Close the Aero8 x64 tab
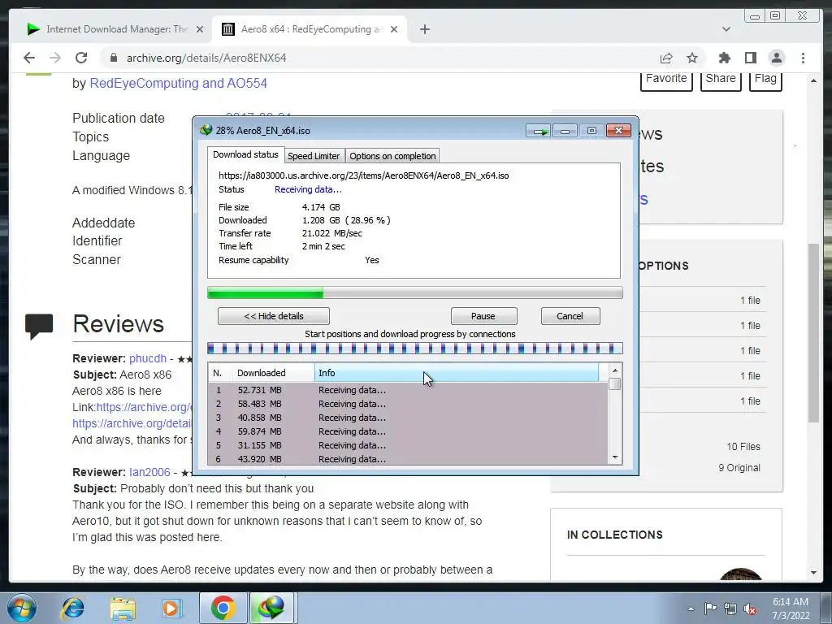This screenshot has width=832, height=624. pos(394,29)
